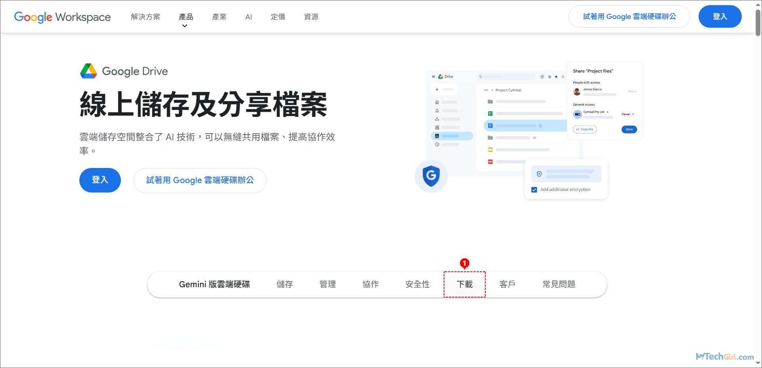Click the Done button in the share dialog
The image size is (762, 368).
point(629,129)
